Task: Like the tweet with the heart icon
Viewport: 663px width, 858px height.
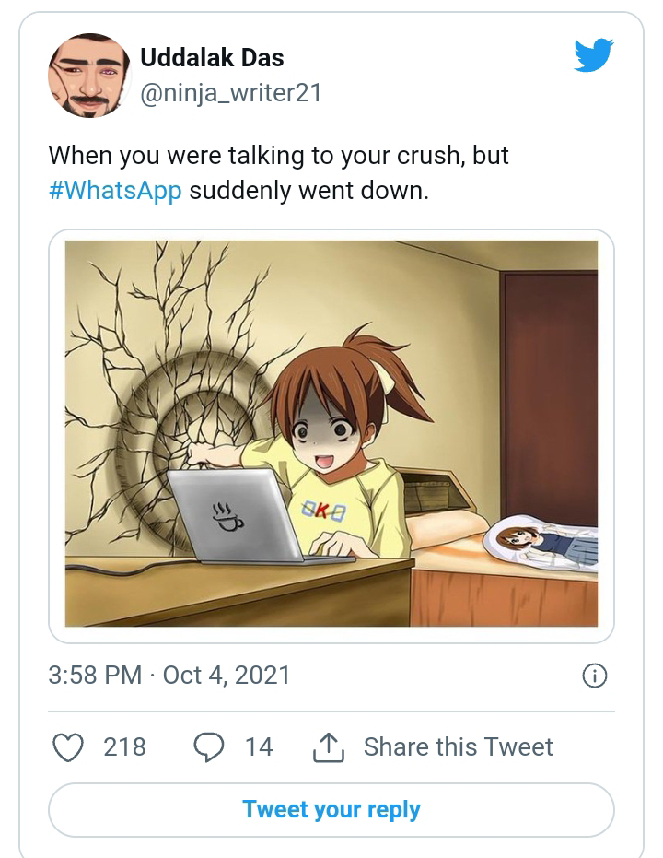Action: click(x=68, y=746)
